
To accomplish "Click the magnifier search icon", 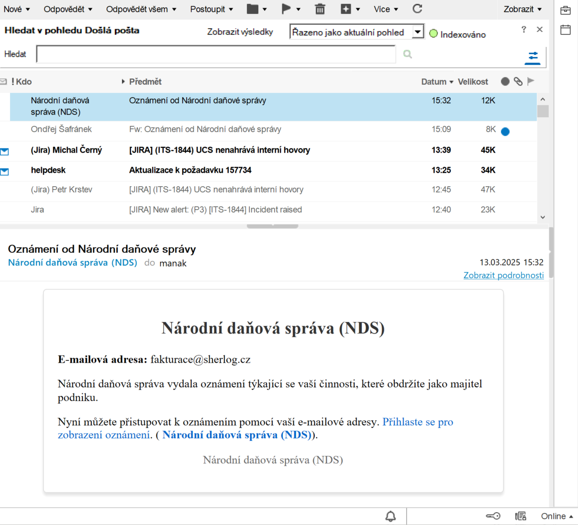I will click(408, 54).
